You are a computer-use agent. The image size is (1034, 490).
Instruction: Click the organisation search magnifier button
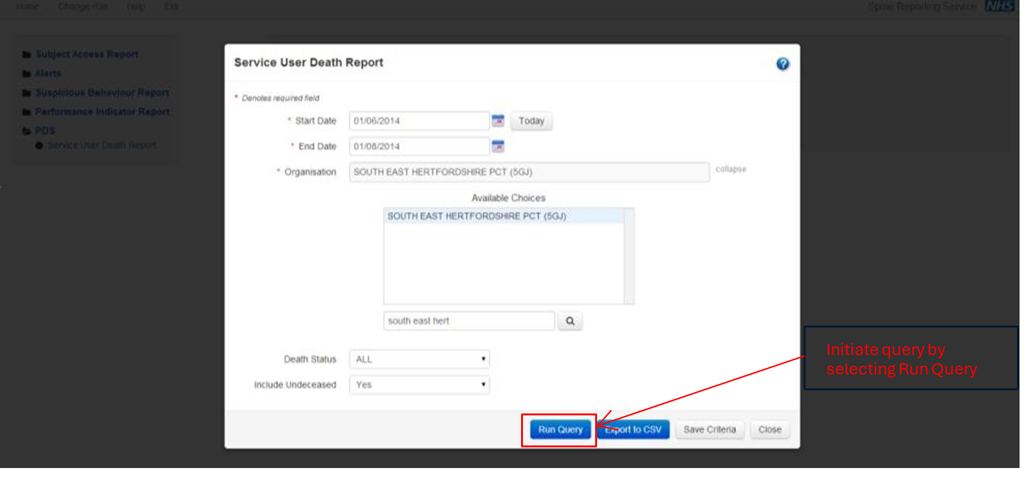(570, 321)
